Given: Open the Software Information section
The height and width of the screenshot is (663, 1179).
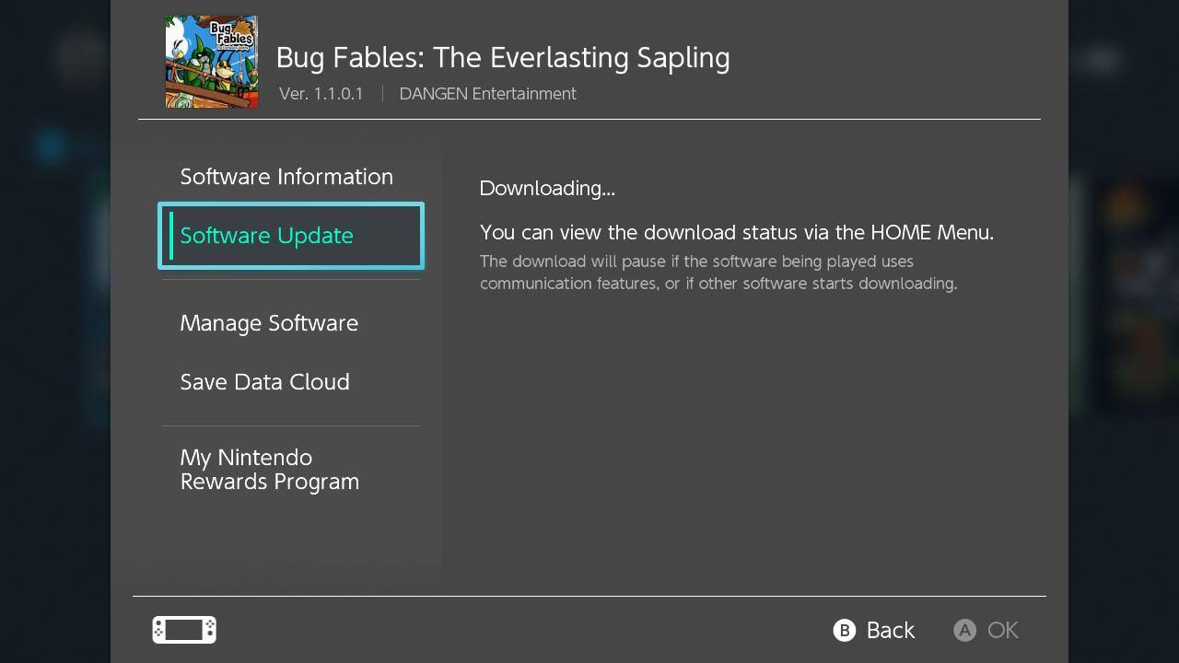Looking at the screenshot, I should [286, 177].
